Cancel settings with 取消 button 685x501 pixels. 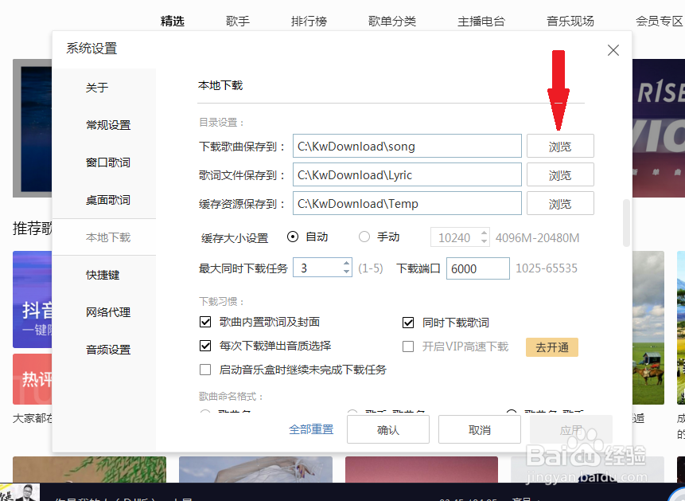[x=480, y=429]
